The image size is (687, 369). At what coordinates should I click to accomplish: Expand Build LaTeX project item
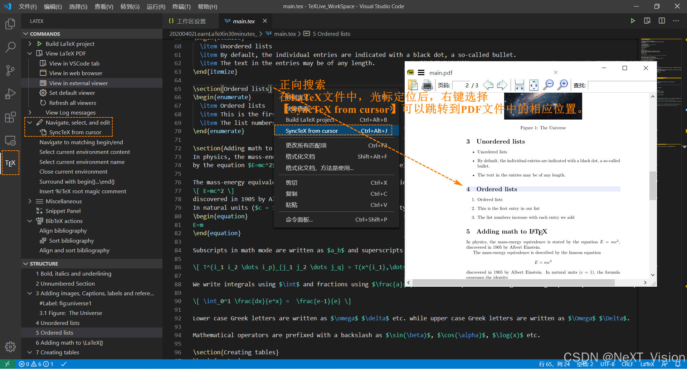click(x=30, y=44)
